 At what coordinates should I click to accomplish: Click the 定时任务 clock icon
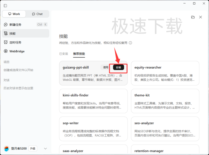[x=6, y=42]
